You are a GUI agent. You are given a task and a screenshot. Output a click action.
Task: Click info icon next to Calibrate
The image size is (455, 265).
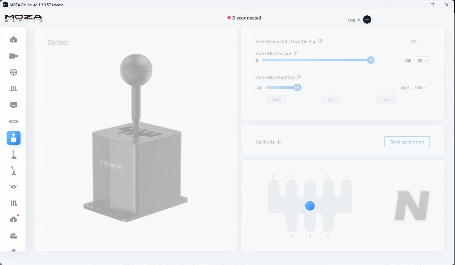pos(279,142)
